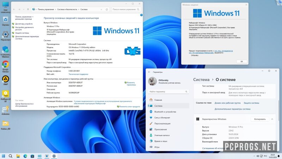Click the search icon in Settings search box

click(186, 92)
